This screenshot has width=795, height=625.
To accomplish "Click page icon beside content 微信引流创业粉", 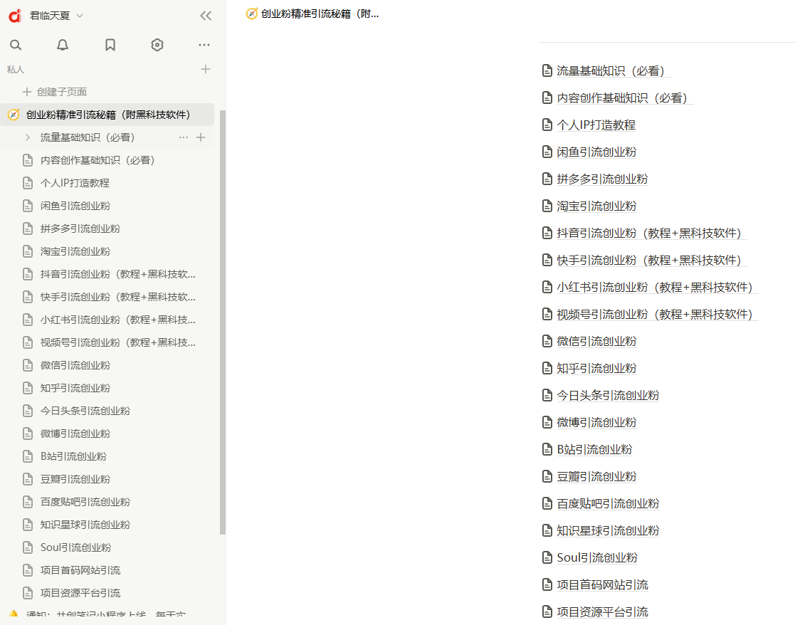I will point(547,341).
